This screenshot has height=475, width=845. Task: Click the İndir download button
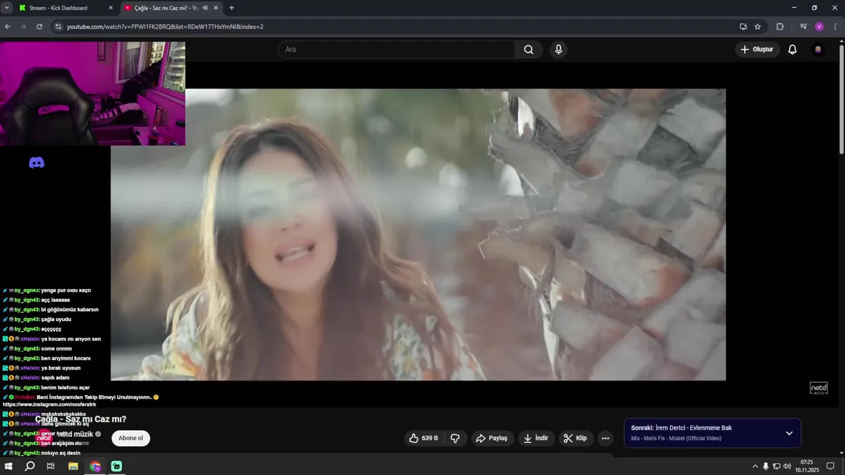pos(535,438)
